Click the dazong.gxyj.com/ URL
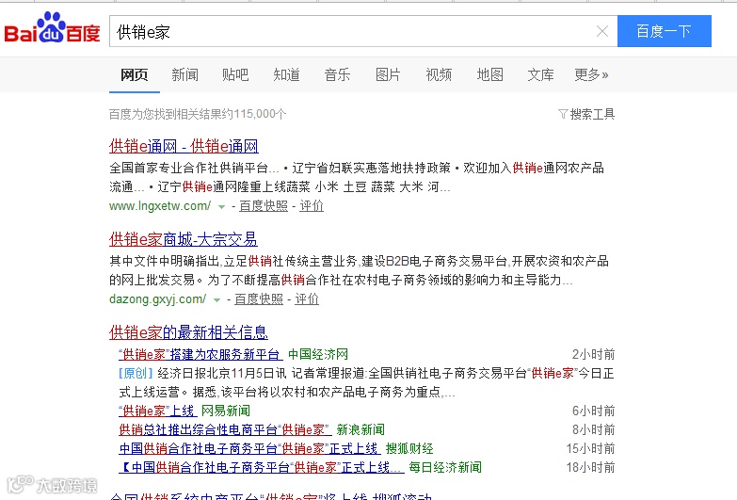 point(157,299)
